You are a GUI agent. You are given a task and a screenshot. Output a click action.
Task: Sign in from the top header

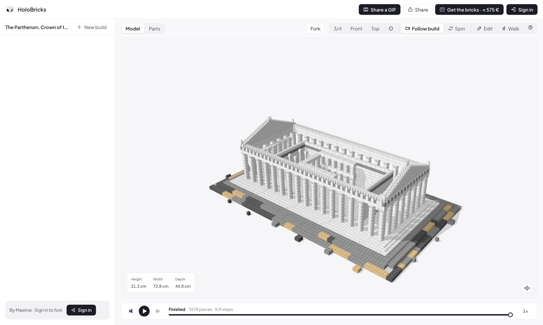(x=522, y=10)
